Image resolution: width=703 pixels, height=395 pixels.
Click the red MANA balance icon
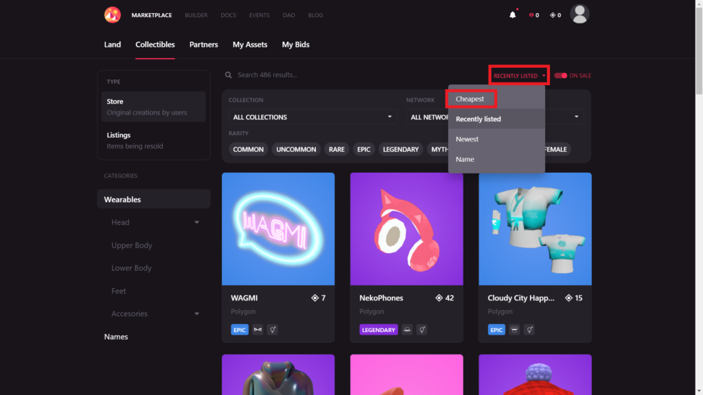click(531, 15)
